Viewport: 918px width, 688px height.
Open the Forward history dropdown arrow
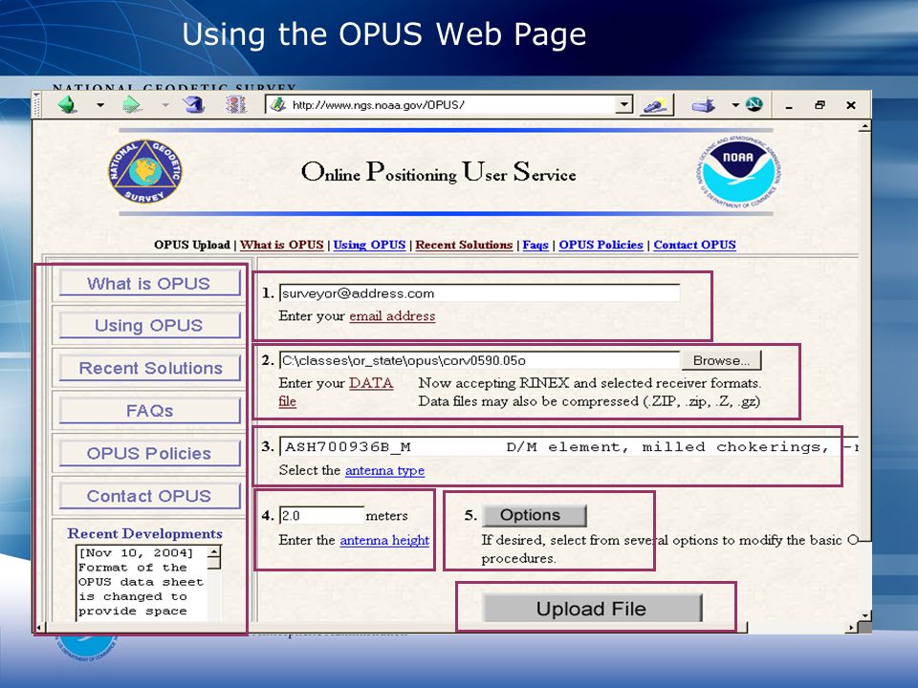click(x=165, y=106)
